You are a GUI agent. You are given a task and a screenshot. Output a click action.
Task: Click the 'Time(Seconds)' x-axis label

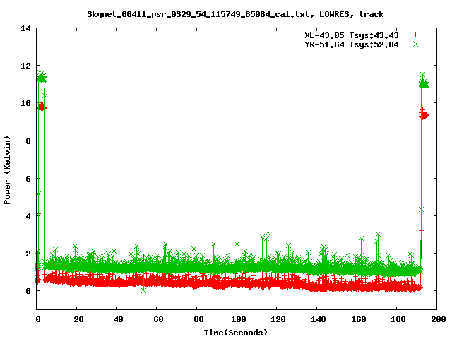pyautogui.click(x=235, y=333)
